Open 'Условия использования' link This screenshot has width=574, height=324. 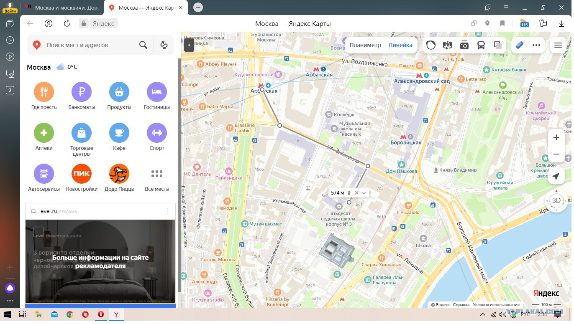tap(496, 305)
